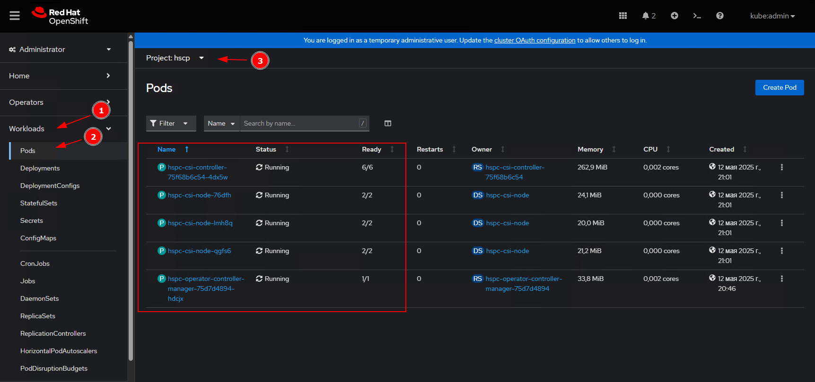Click the DS badge of hspc-csi-node-lmh8q owner
815x382 pixels.
click(478, 223)
